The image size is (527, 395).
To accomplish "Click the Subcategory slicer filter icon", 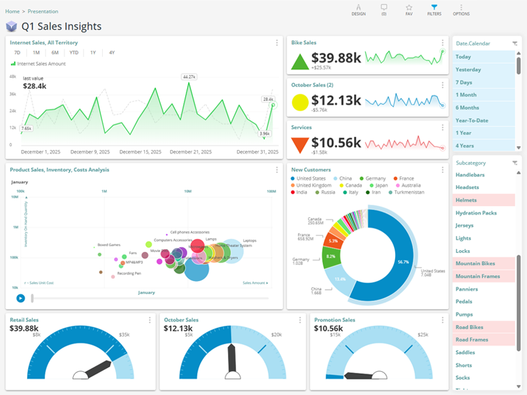I will (514, 163).
